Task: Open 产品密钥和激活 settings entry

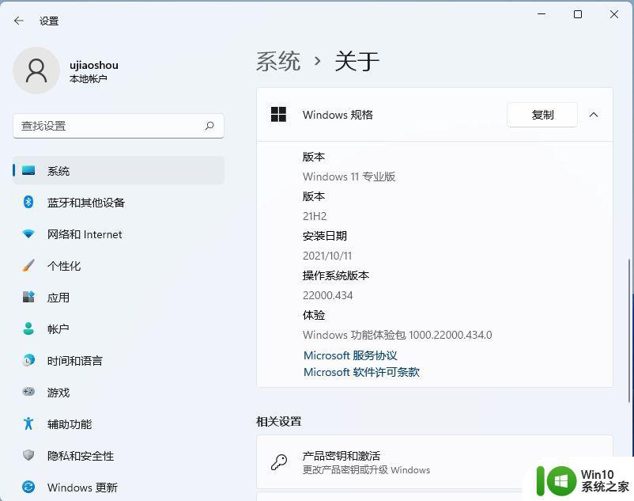Action: click(342, 457)
